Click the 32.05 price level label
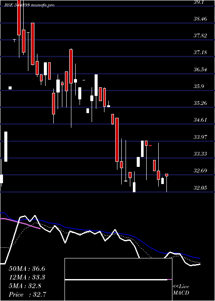Image resolution: width=215 pixels, height=301 pixels. 200,187
